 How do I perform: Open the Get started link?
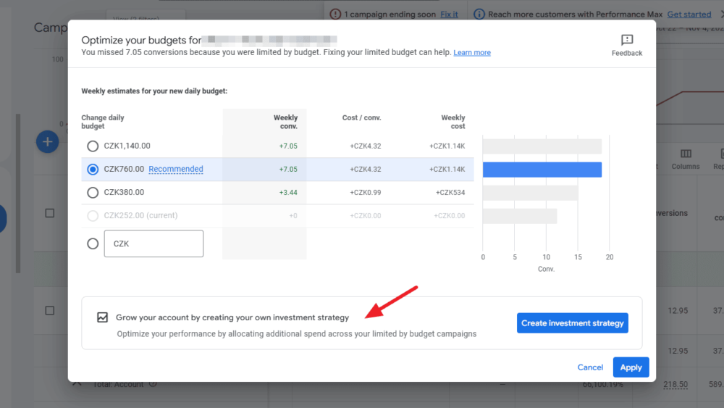pyautogui.click(x=689, y=14)
